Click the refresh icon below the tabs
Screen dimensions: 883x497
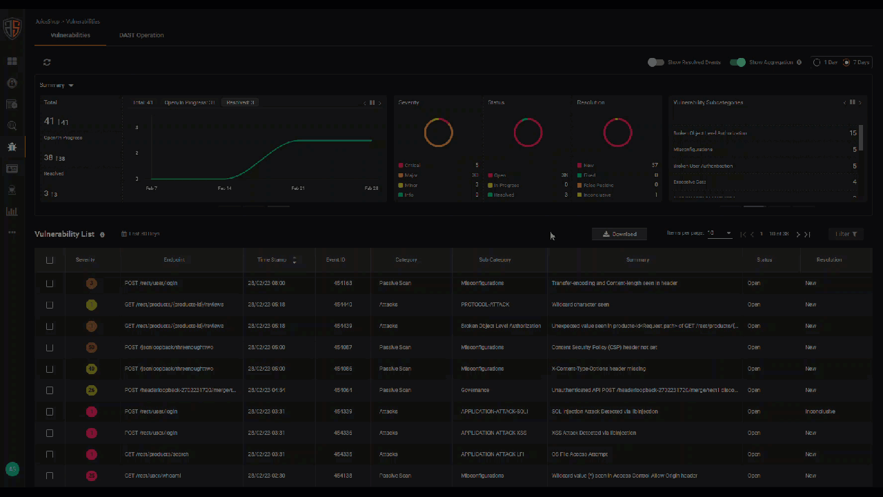click(x=47, y=62)
